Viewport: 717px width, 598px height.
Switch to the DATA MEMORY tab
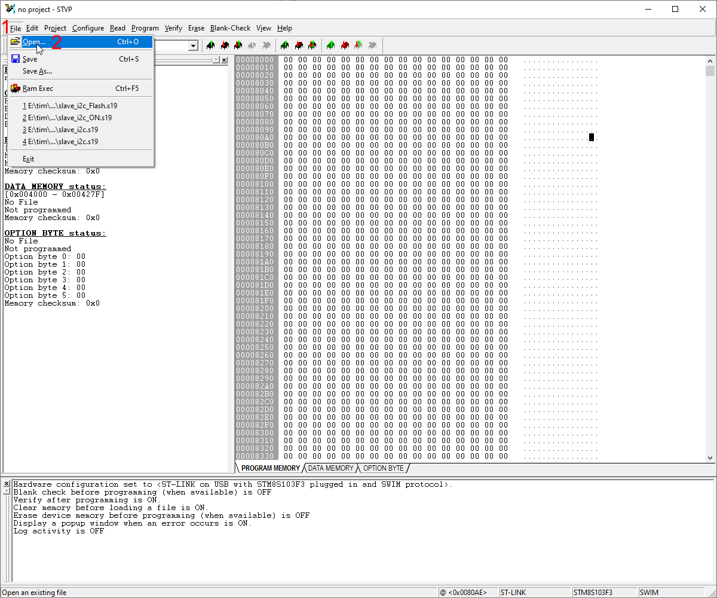coord(331,468)
